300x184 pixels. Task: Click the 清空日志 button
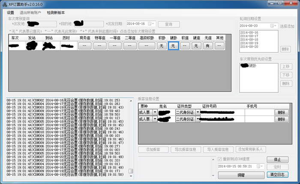point(278,175)
